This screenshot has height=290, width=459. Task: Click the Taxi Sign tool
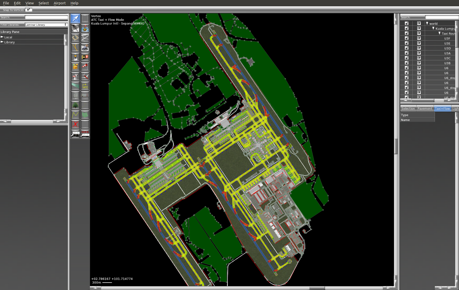click(85, 57)
